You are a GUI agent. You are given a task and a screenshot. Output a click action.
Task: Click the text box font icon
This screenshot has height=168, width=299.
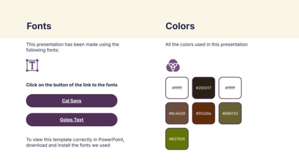32,65
